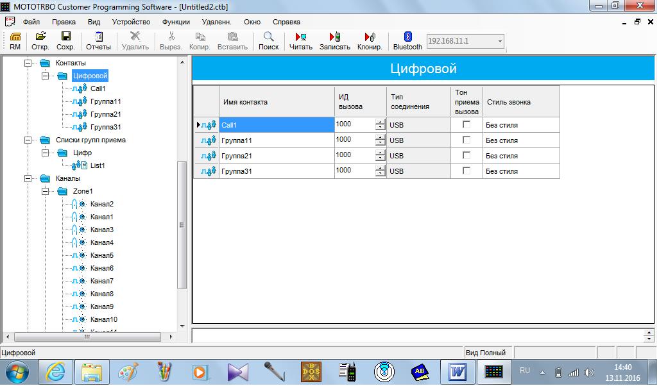Screen dimensions: 659x386
Task: Click the Стиль звонка column header
Action: coord(521,102)
